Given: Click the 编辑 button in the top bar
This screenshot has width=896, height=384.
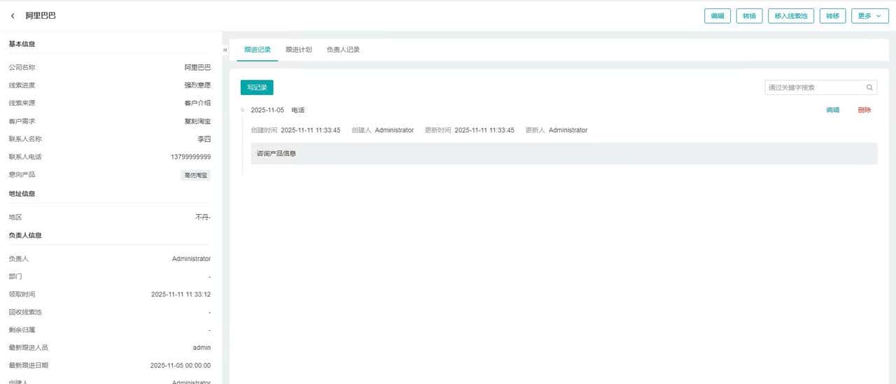Looking at the screenshot, I should [717, 16].
